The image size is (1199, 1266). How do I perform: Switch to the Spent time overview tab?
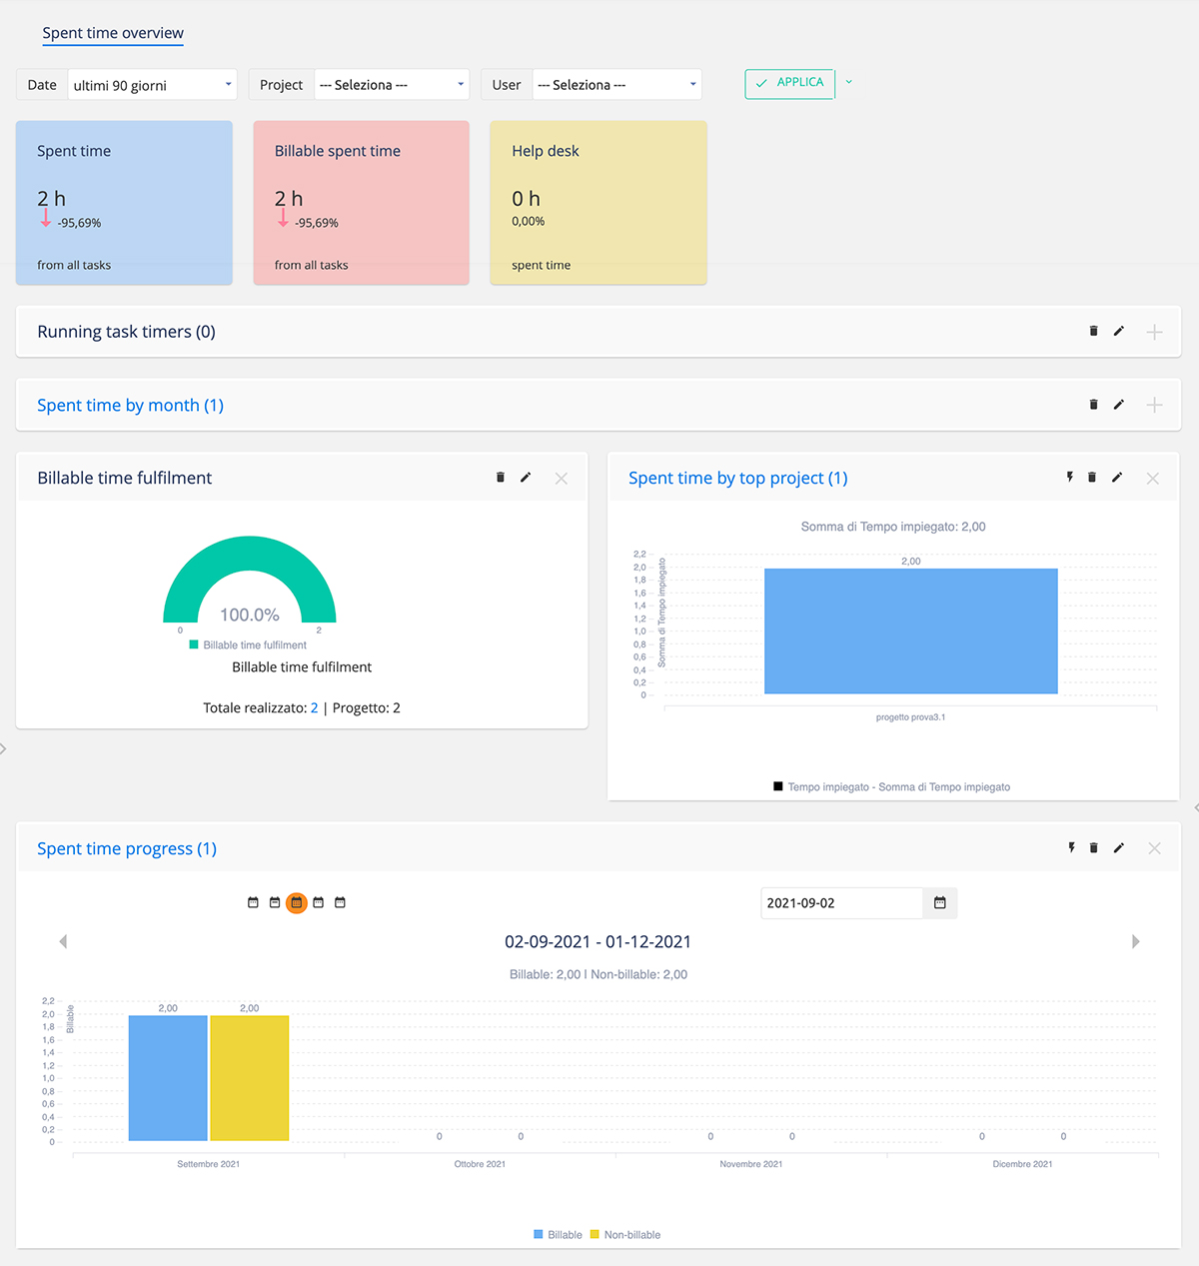pyautogui.click(x=113, y=33)
